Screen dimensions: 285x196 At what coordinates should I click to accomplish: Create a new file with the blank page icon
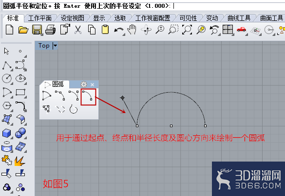(9, 30)
